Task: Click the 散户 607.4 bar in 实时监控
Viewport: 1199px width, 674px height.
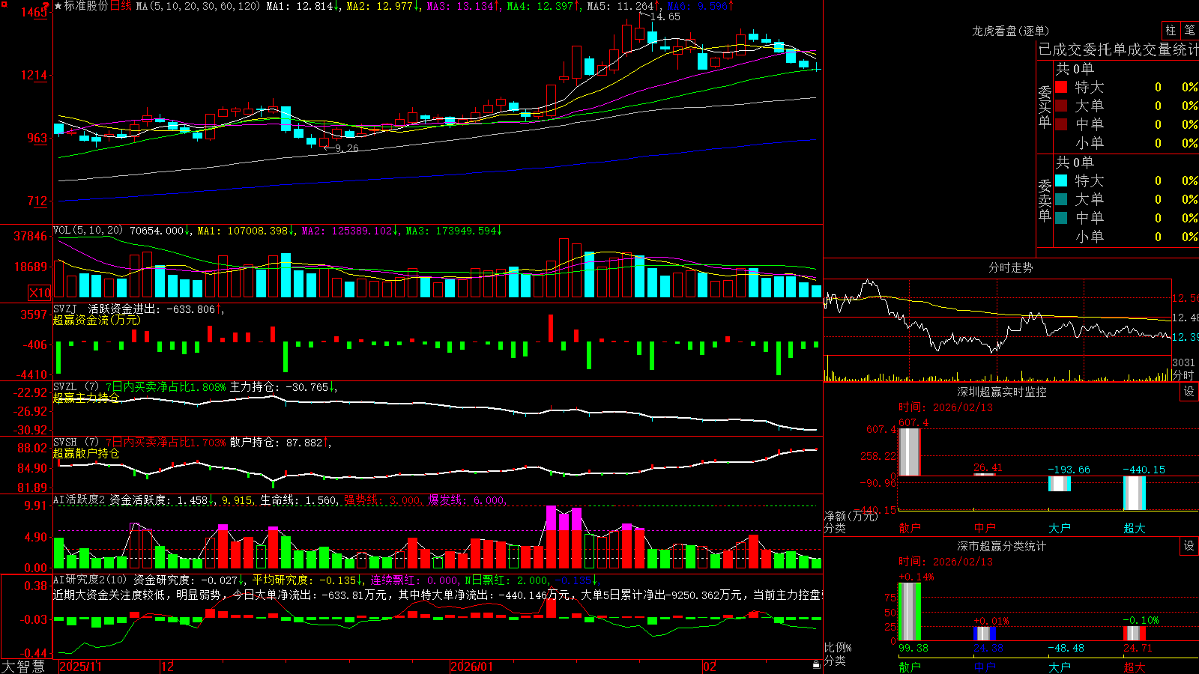Action: [x=910, y=452]
